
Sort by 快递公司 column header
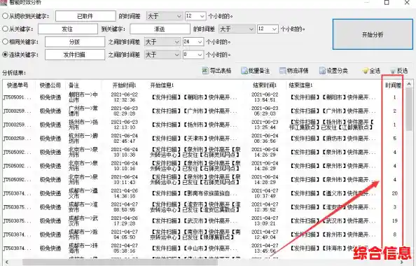pyautogui.click(x=50, y=85)
